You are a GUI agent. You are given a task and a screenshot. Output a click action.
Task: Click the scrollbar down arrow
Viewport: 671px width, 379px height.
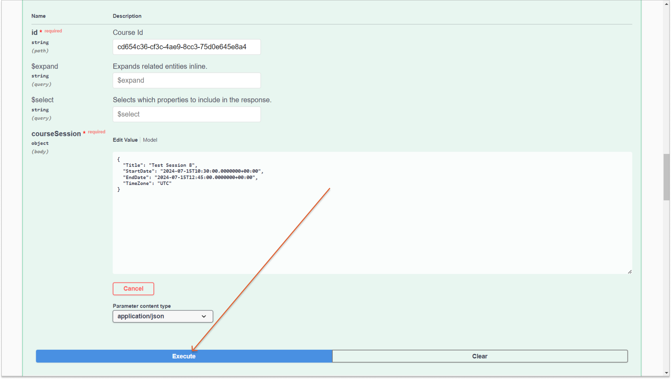point(666,373)
